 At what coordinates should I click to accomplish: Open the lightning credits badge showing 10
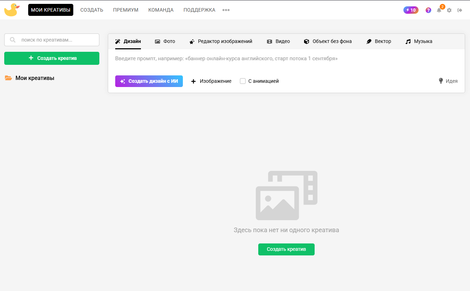coord(411,10)
